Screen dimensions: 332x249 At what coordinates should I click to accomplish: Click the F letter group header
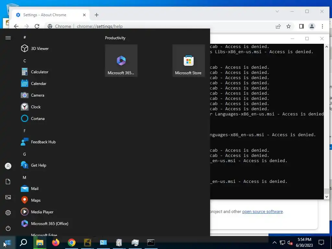(x=25, y=131)
